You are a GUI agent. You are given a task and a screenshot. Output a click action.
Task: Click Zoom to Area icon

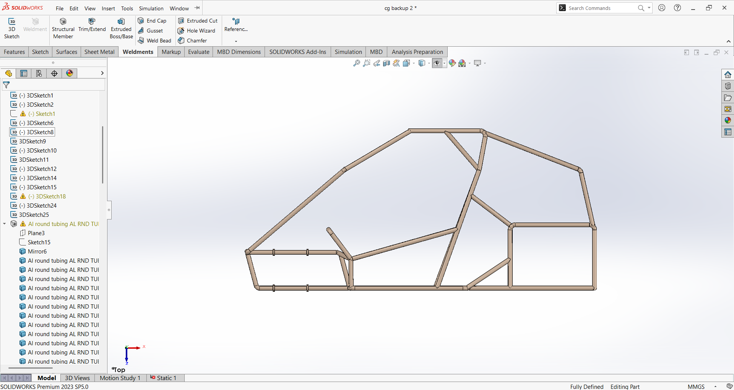click(366, 63)
